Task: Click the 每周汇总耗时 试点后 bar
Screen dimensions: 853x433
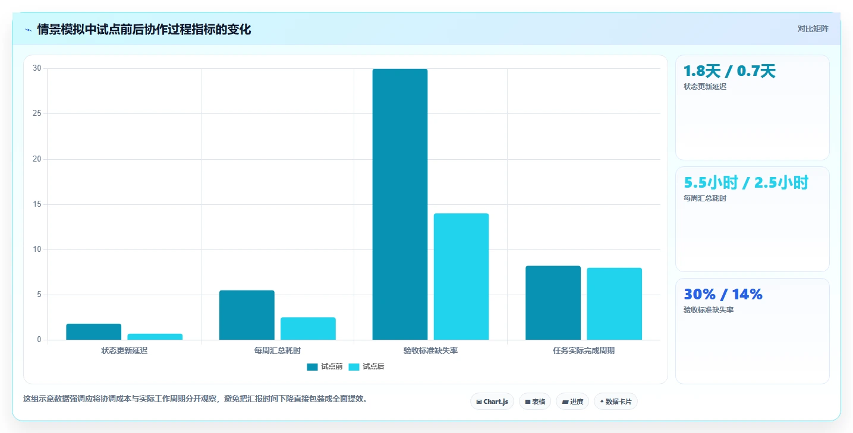Action: tap(308, 328)
